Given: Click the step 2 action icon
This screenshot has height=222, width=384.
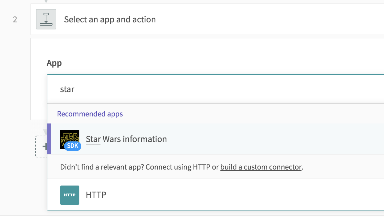Looking at the screenshot, I should click(46, 19).
